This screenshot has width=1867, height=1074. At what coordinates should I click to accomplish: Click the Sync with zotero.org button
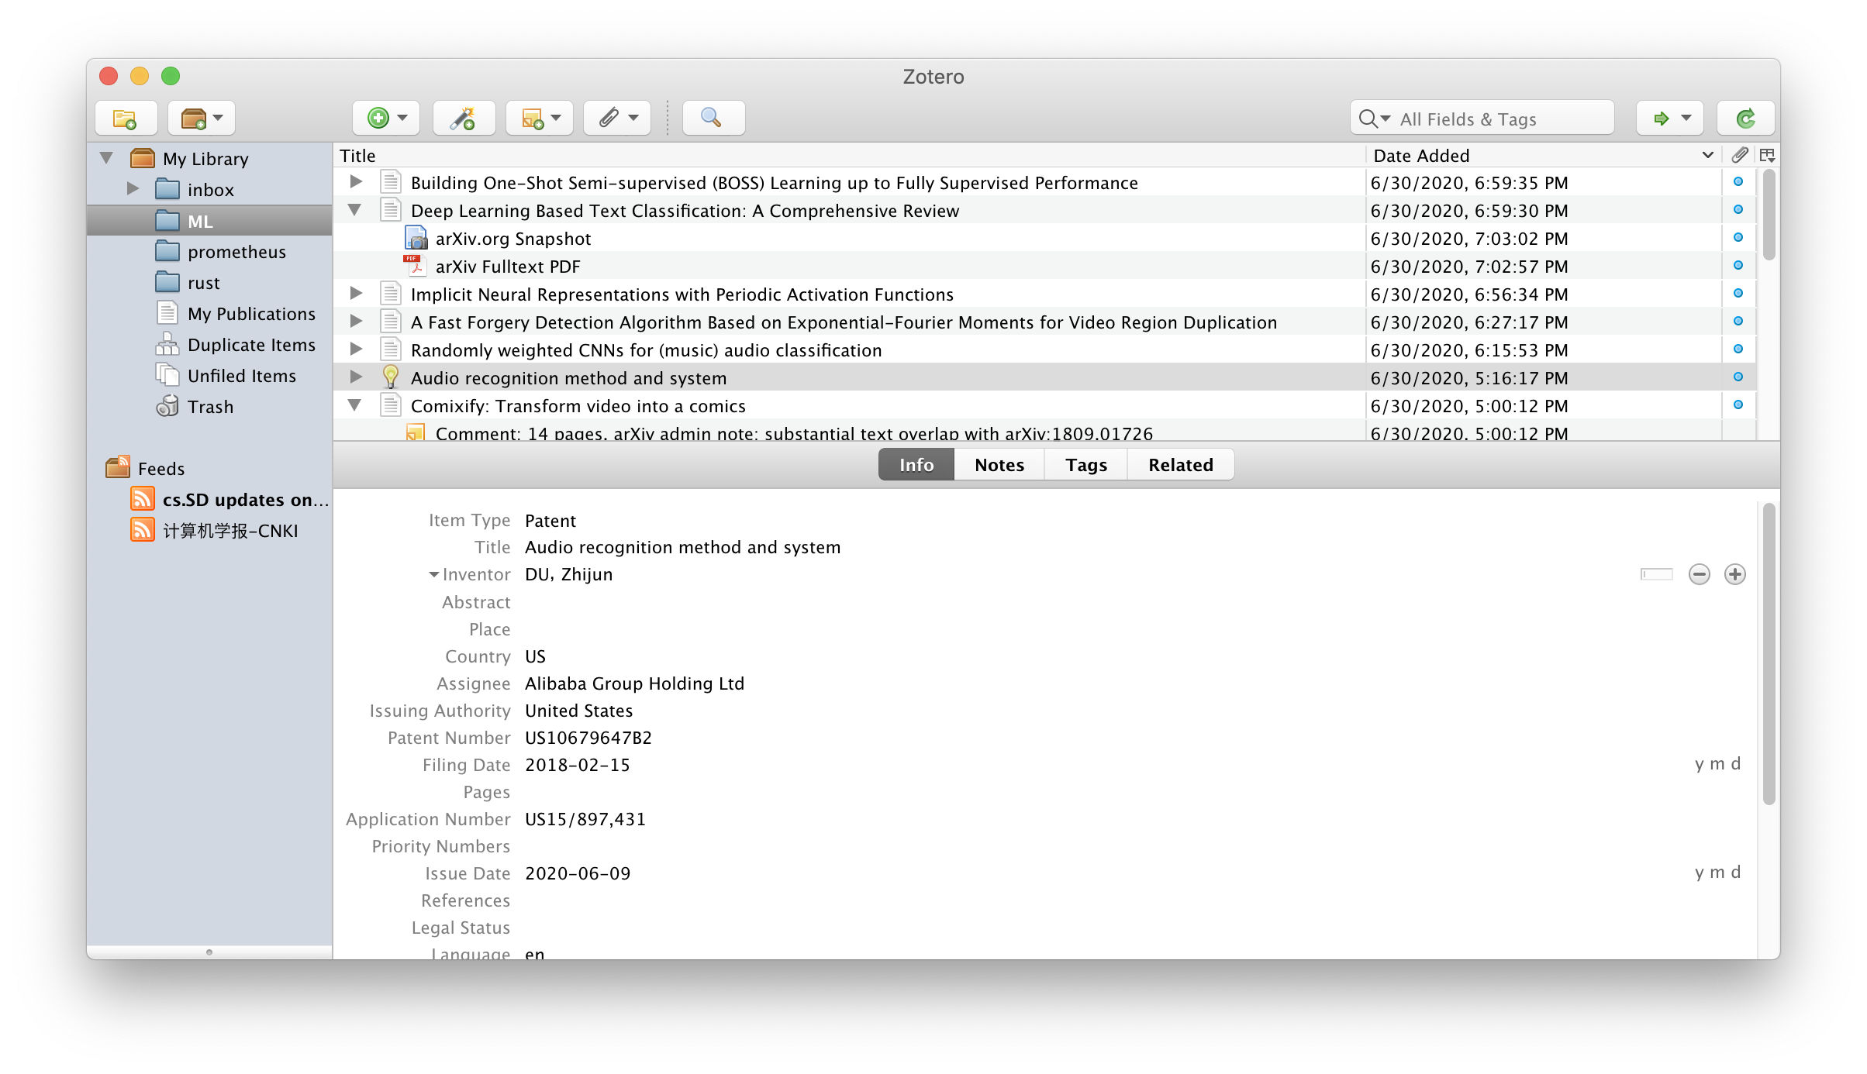[1746, 119]
